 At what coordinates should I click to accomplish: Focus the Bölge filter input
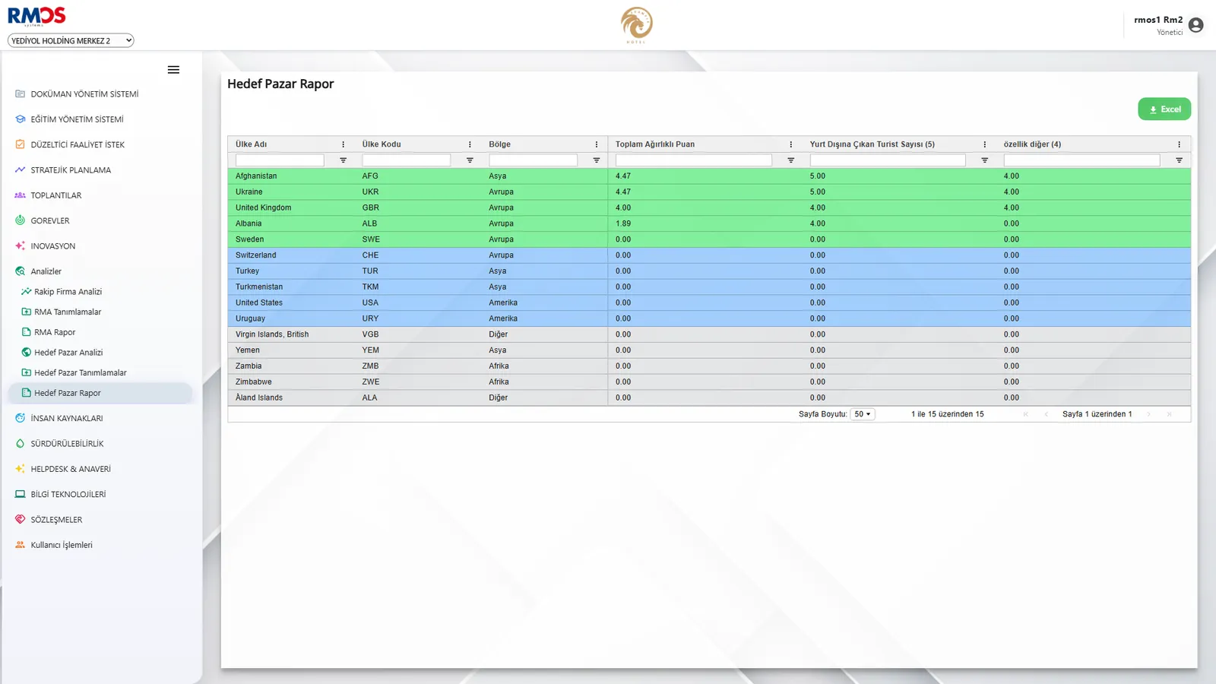tap(533, 160)
